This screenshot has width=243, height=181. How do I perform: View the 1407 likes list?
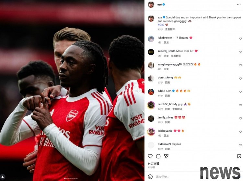coord(154,164)
